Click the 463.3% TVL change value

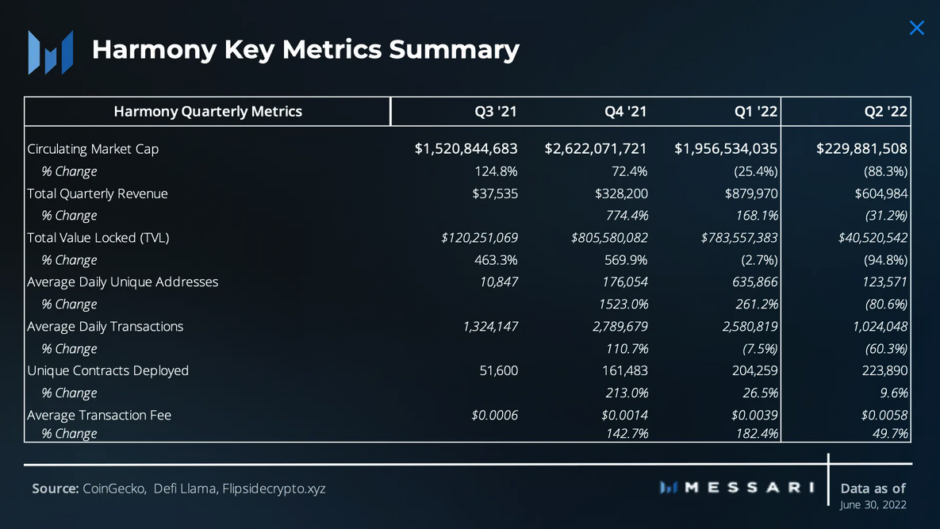tap(496, 260)
